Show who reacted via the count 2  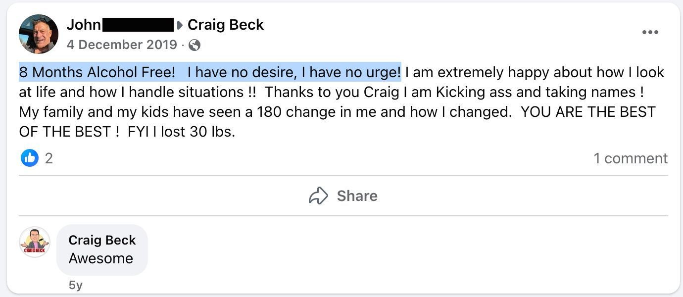[49, 158]
